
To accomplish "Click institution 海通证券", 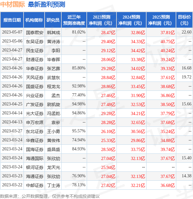I will tap(35, 177).
